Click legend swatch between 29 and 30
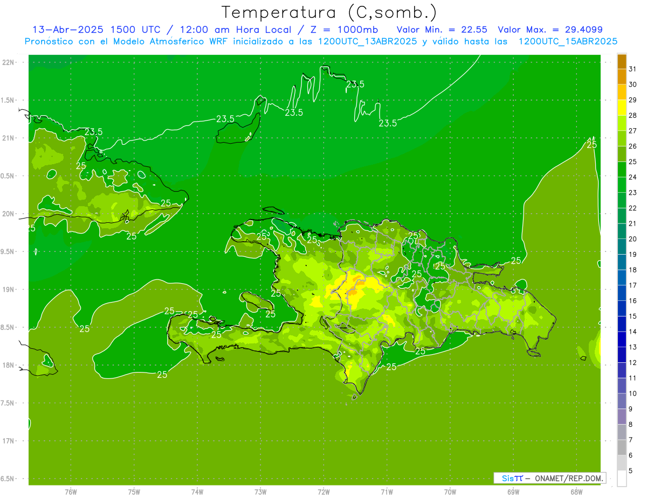This screenshot has height=499, width=647. (622, 92)
